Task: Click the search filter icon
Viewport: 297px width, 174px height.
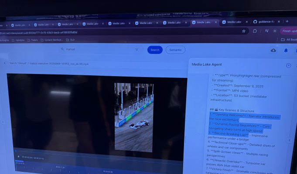Action: click(137, 50)
